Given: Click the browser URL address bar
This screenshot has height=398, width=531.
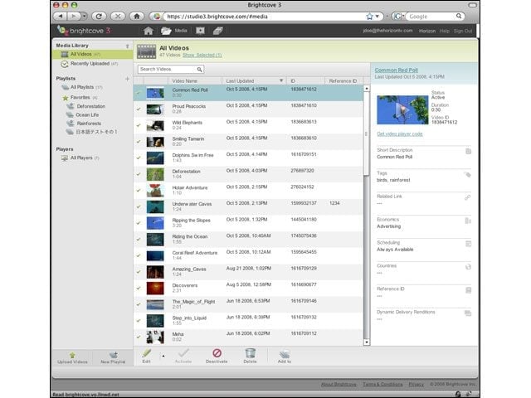Looking at the screenshot, I should coord(264,17).
